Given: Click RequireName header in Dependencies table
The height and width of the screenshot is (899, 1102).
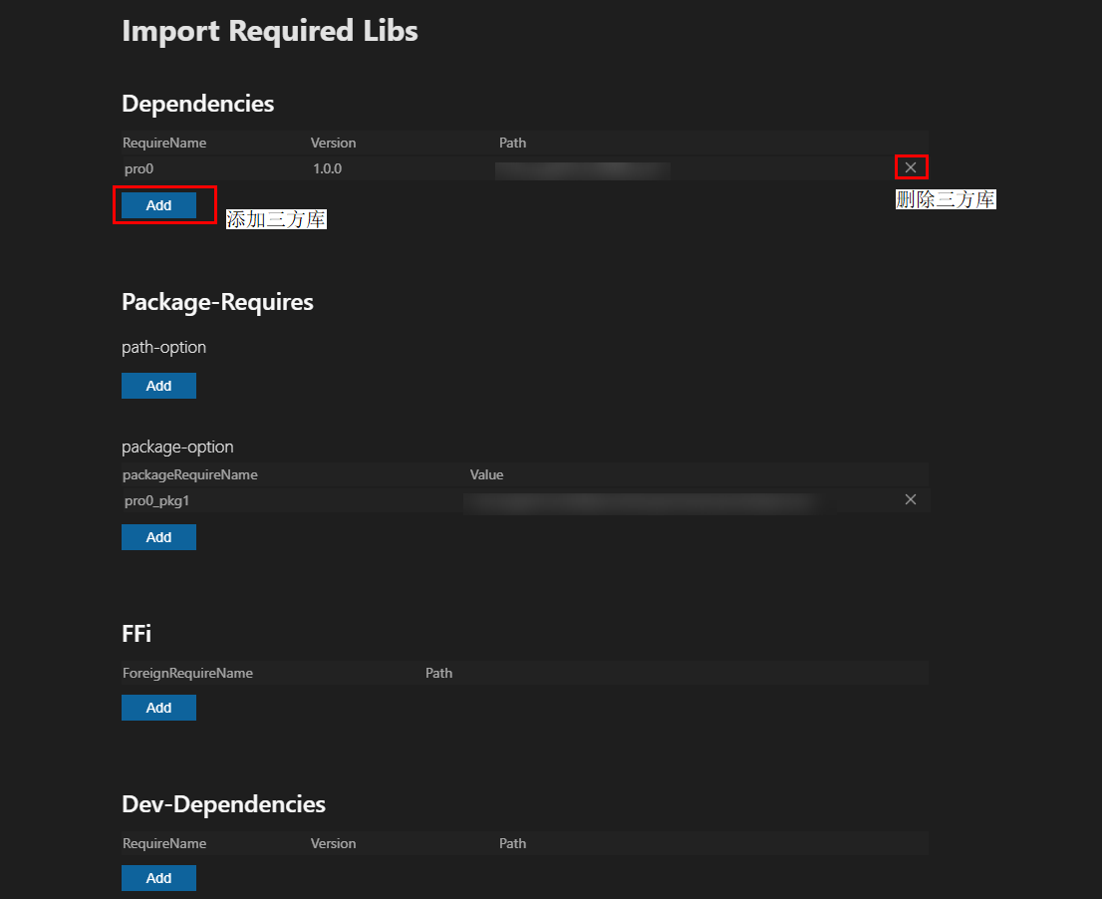Looking at the screenshot, I should point(164,143).
